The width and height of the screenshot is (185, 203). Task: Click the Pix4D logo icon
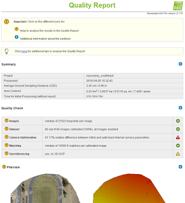coord(178,6)
